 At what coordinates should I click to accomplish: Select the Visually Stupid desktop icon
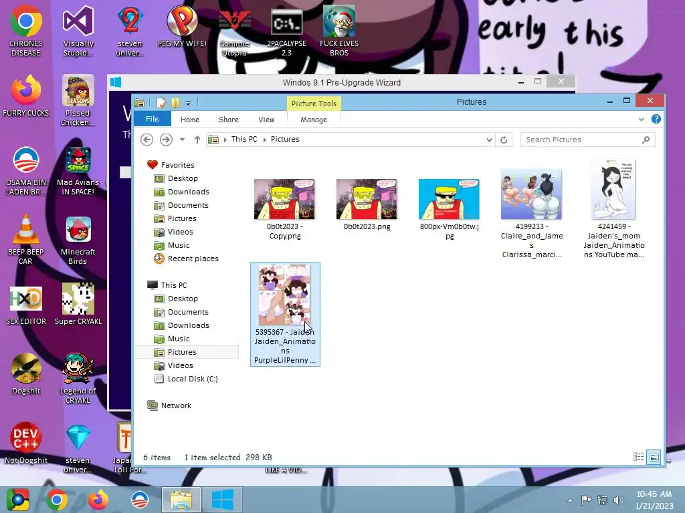tap(78, 31)
